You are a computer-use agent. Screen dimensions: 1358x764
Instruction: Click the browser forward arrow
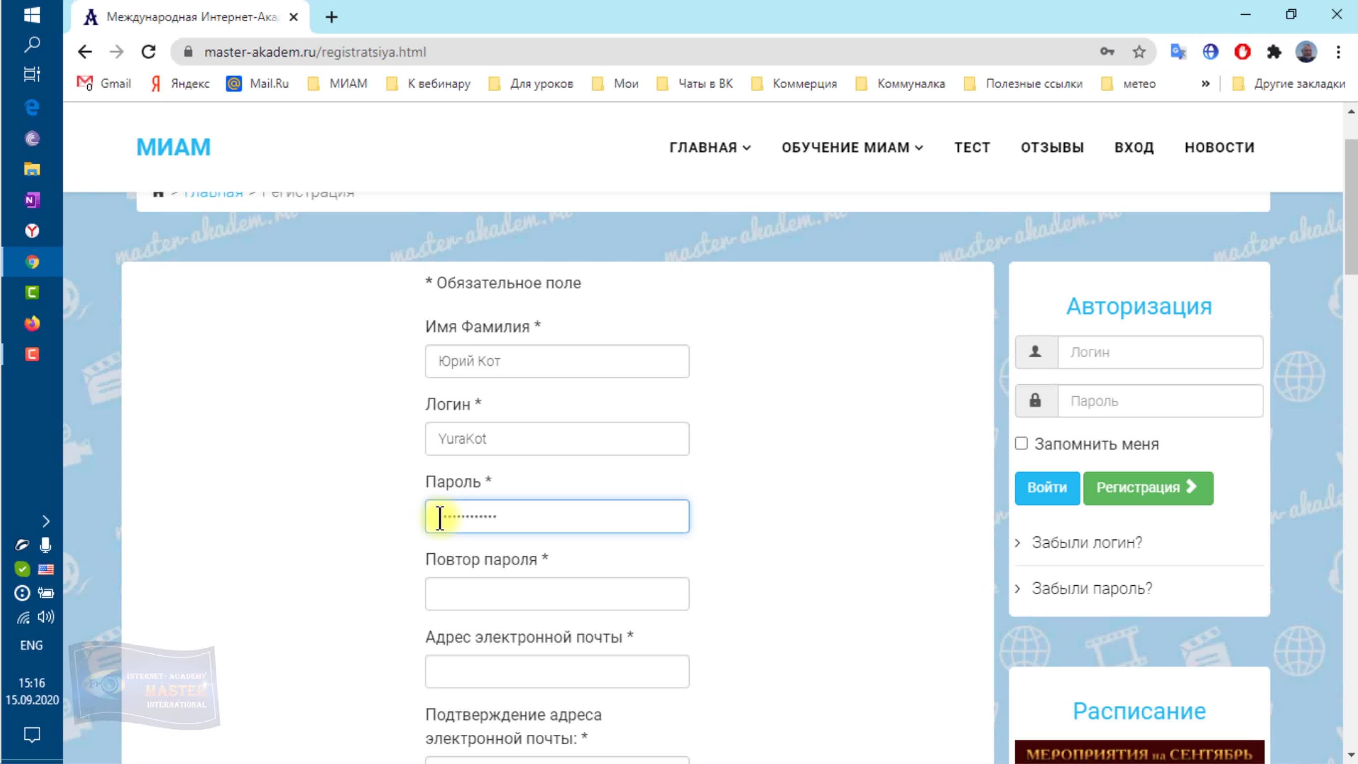[x=116, y=52]
